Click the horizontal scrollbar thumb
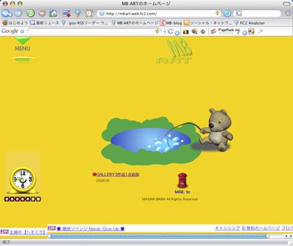The width and height of the screenshot is (293, 246). tap(159, 236)
